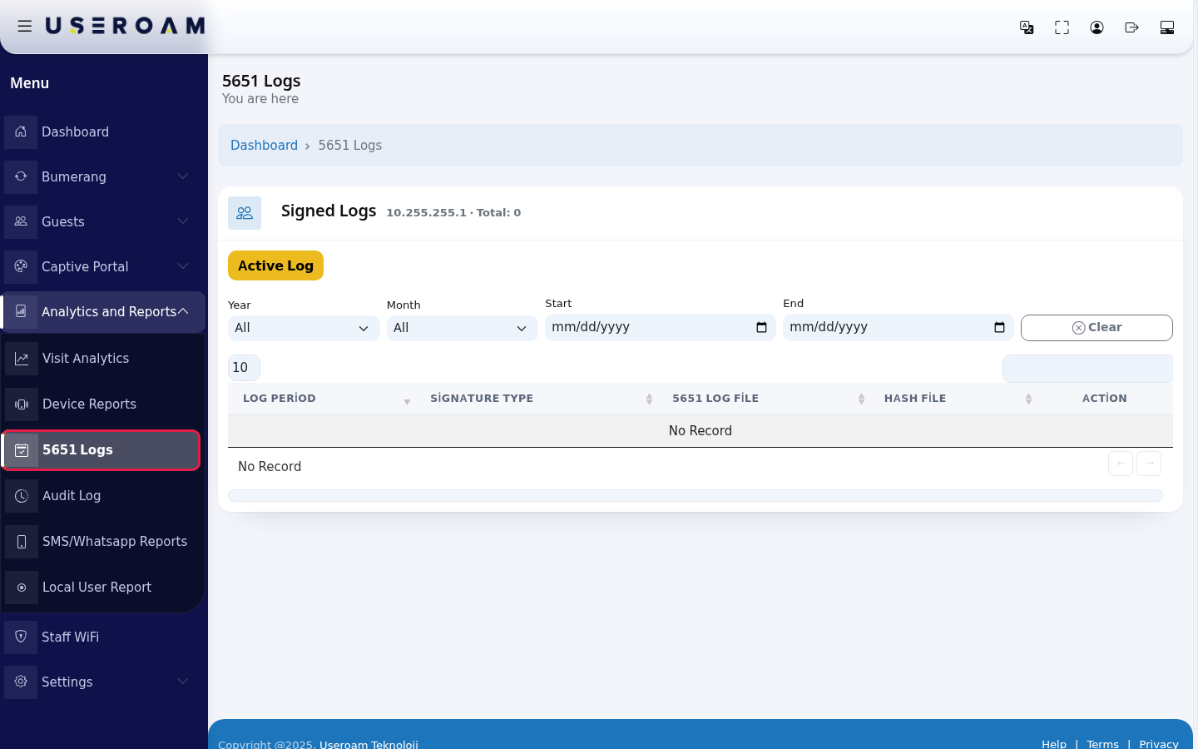Screen dimensions: 1198x749
Task: Click the Visit Analytics chart icon
Action: [x=22, y=358]
